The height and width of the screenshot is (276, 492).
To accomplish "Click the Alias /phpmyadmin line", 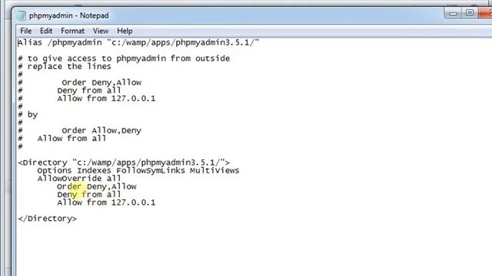I will pos(138,43).
